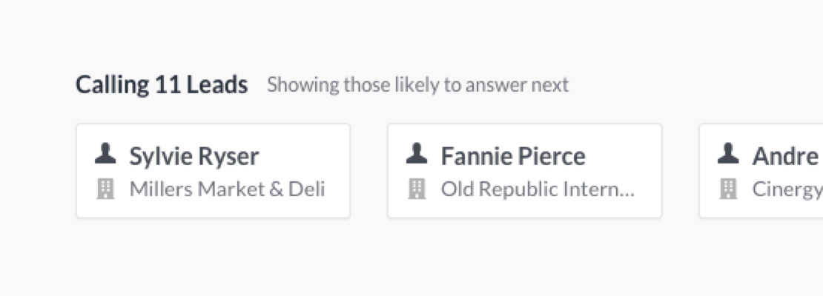This screenshot has height=296, width=823.
Task: Click the person icon beside Andre
Action: pyautogui.click(x=728, y=153)
